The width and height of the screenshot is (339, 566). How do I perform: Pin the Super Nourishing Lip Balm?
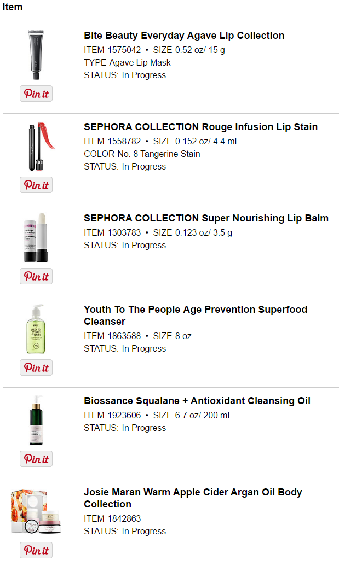(36, 277)
